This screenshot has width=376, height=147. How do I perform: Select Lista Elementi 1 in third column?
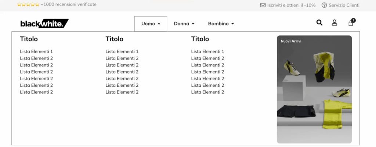[207, 51]
